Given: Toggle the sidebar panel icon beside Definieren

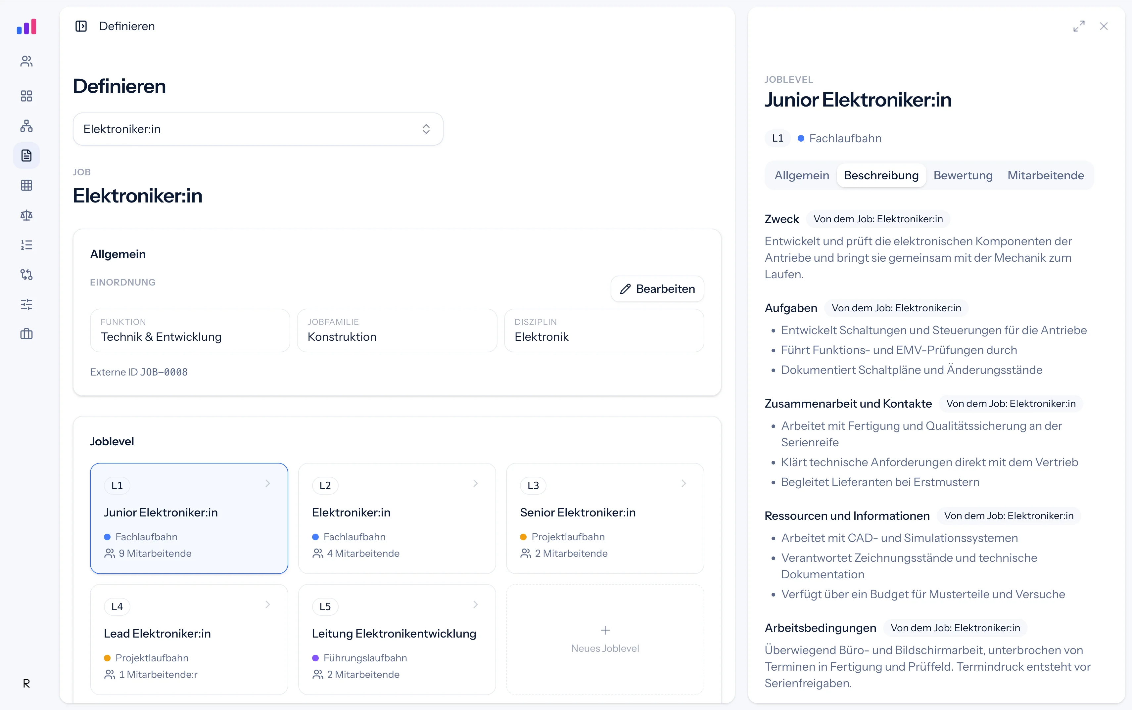Looking at the screenshot, I should tap(81, 26).
